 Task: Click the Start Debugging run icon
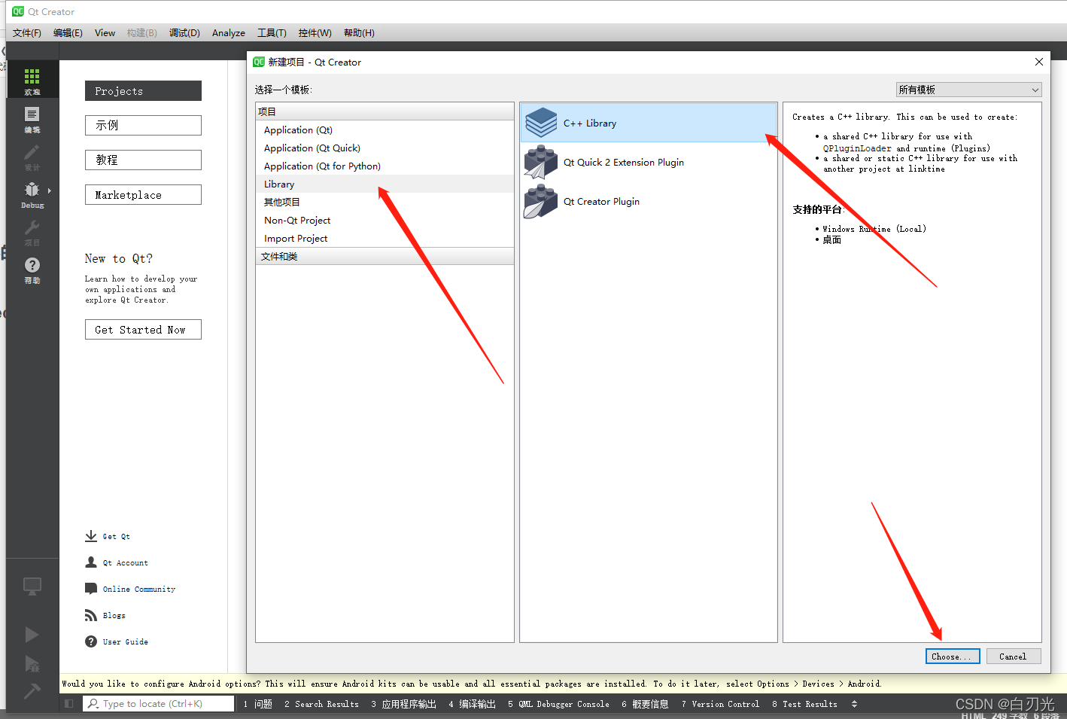tap(32, 663)
